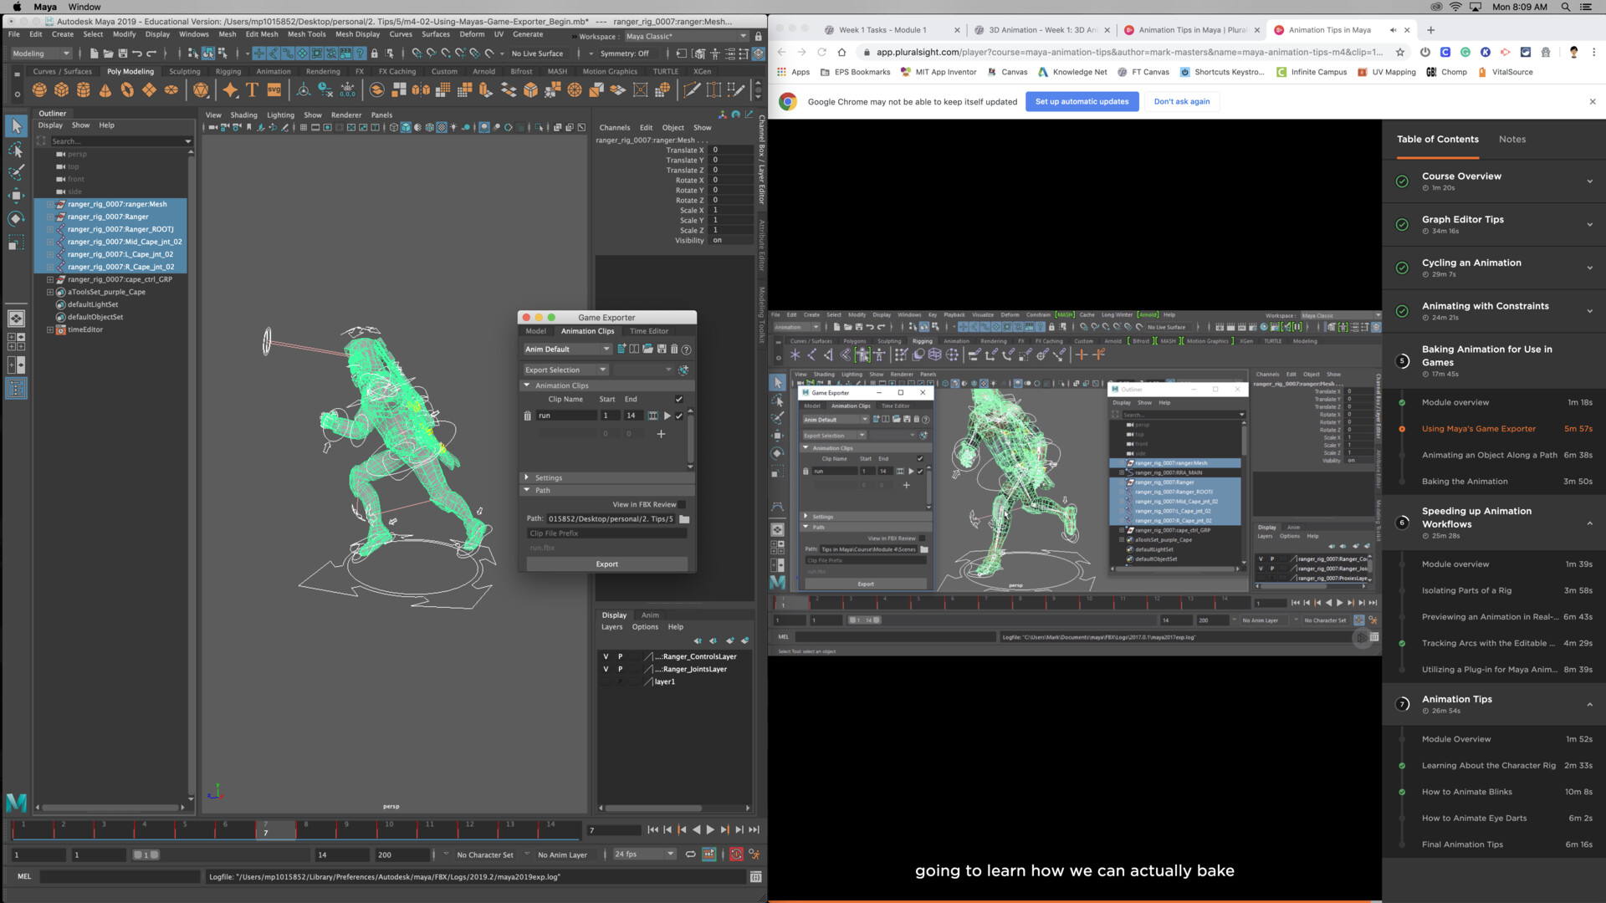Select the Polygon Sphere tool on the Poly Modeling shelf
Viewport: 1606px width, 903px height.
(x=39, y=89)
